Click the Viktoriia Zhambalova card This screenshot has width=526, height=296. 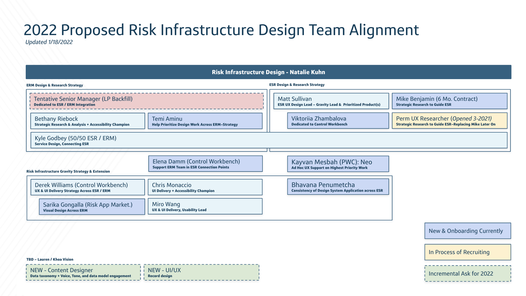pyautogui.click(x=338, y=121)
